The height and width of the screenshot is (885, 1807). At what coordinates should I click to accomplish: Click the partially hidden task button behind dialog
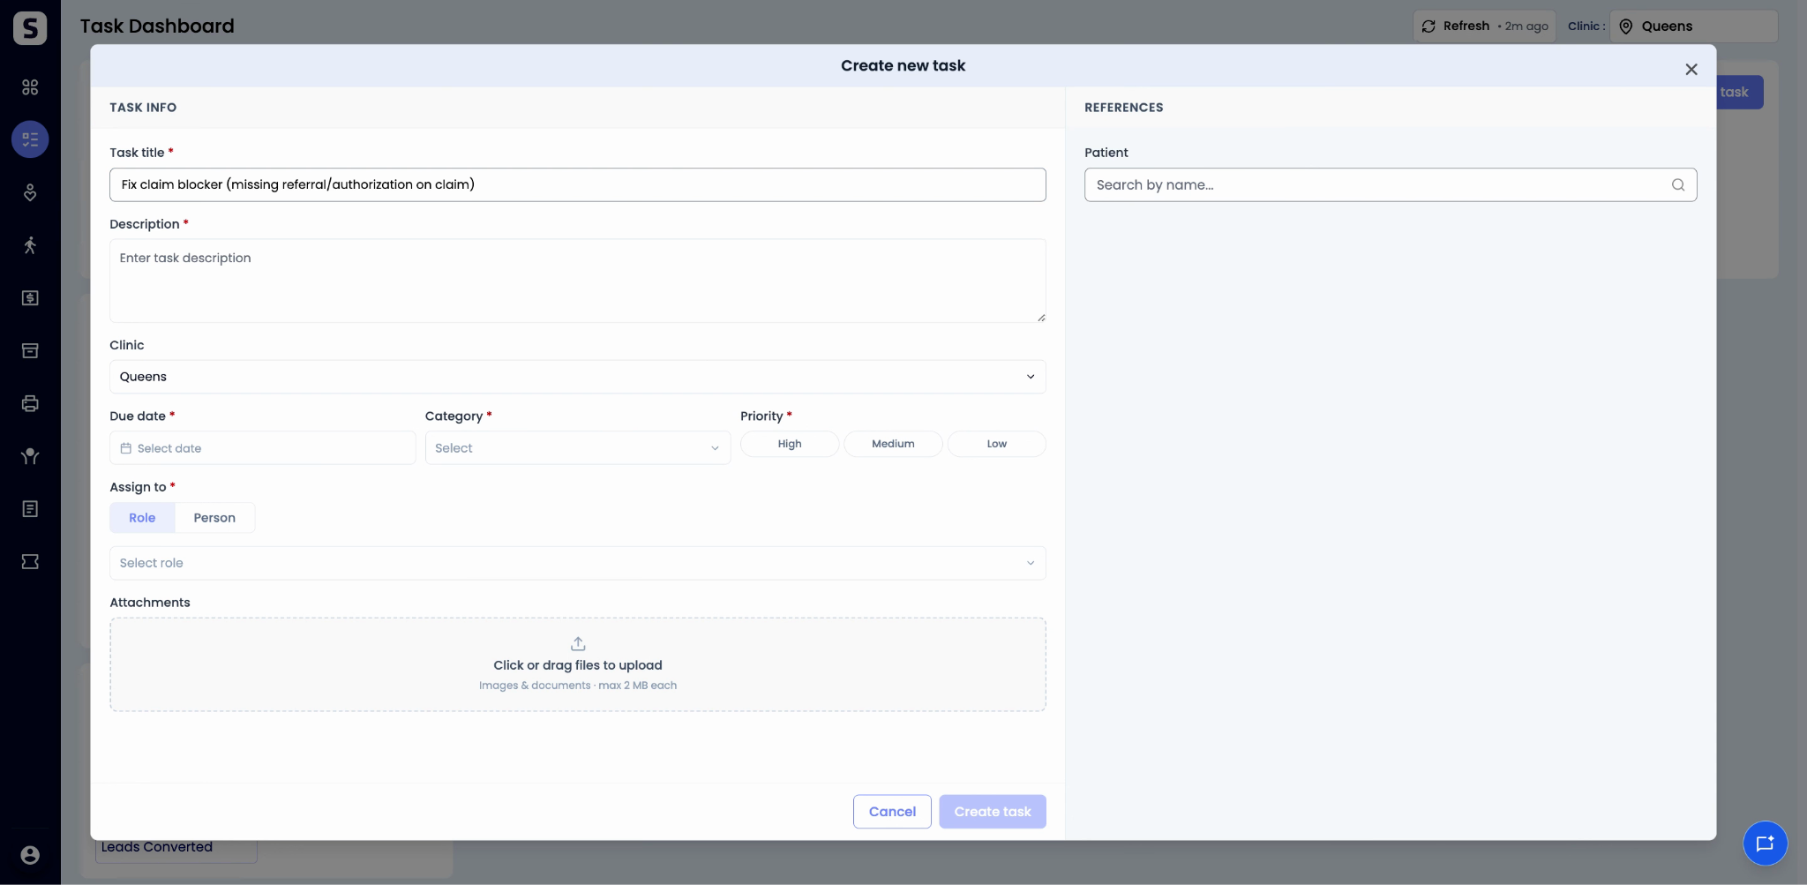point(1739,92)
